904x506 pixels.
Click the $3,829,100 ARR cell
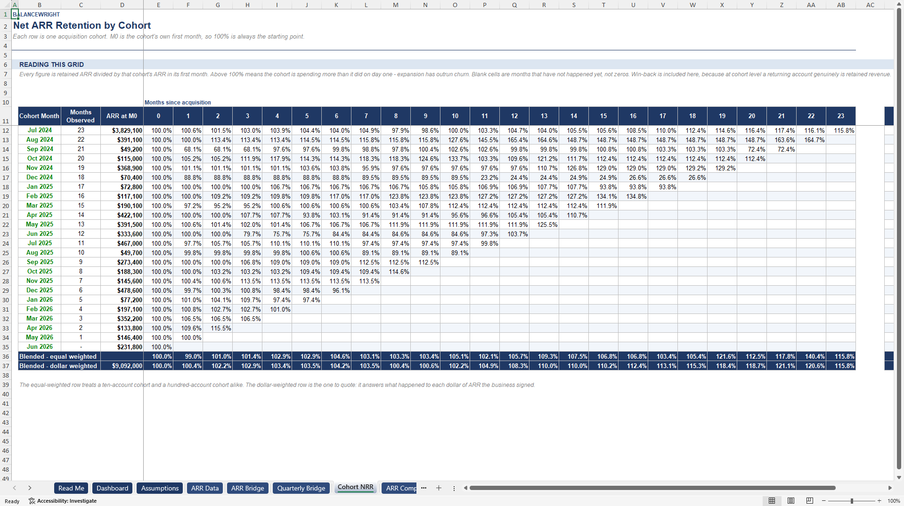[122, 130]
